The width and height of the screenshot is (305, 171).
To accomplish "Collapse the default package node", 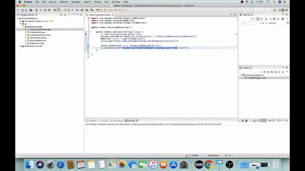I will click(23, 27).
